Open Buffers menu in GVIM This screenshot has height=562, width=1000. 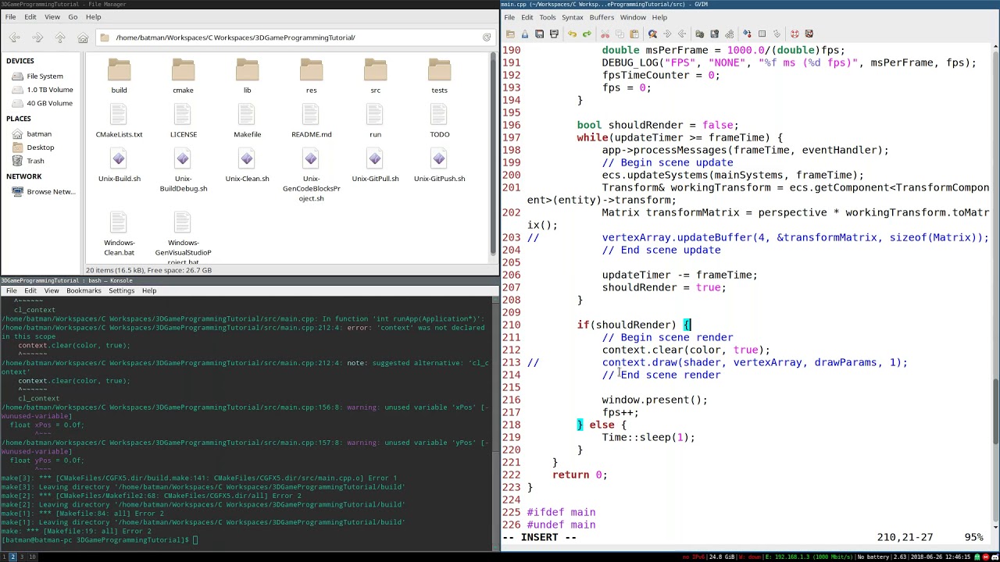click(602, 17)
